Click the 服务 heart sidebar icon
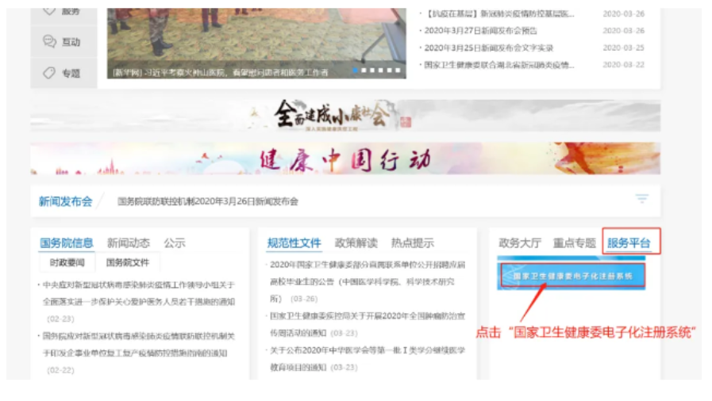This screenshot has height=401, width=712. click(x=50, y=10)
